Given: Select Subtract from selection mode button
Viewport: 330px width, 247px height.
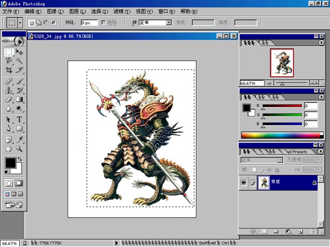Looking at the screenshot, I should [x=46, y=23].
